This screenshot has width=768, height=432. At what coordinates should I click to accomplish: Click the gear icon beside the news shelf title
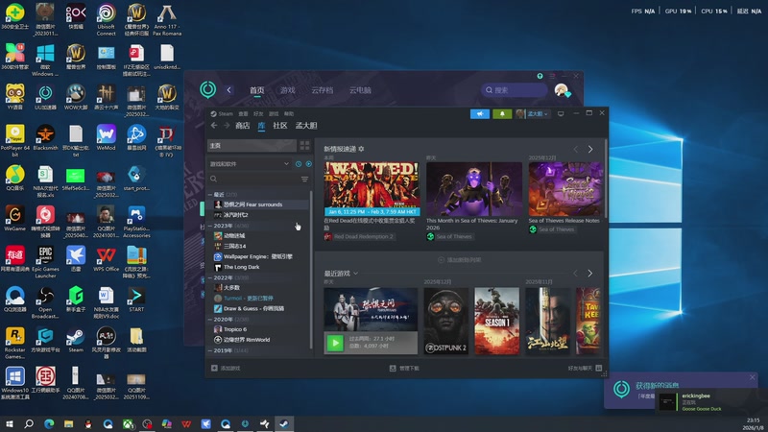coord(361,149)
